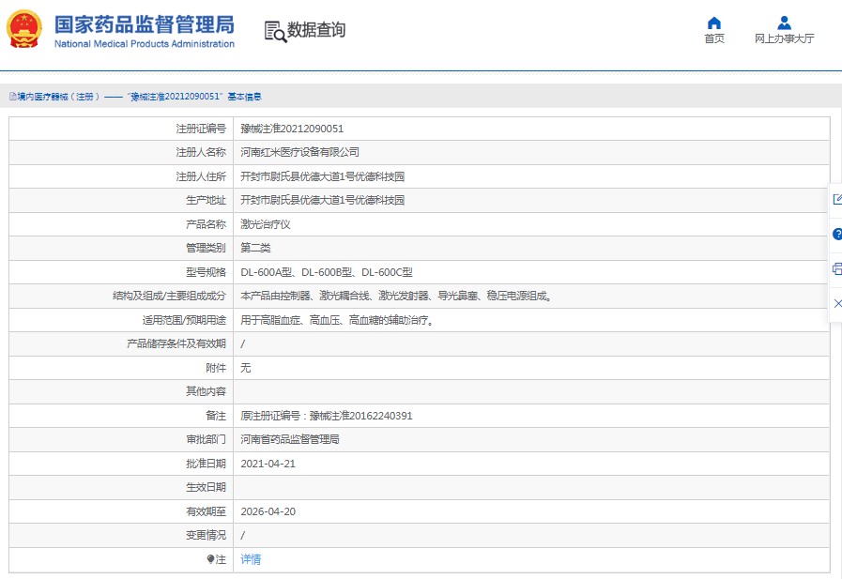This screenshot has width=842, height=579.
Task: Click approval date 2021-04-21
Action: point(268,464)
